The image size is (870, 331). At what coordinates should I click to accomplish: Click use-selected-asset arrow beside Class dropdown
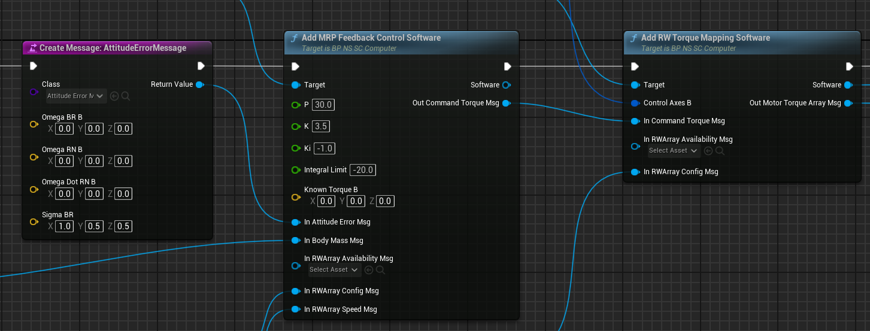114,96
